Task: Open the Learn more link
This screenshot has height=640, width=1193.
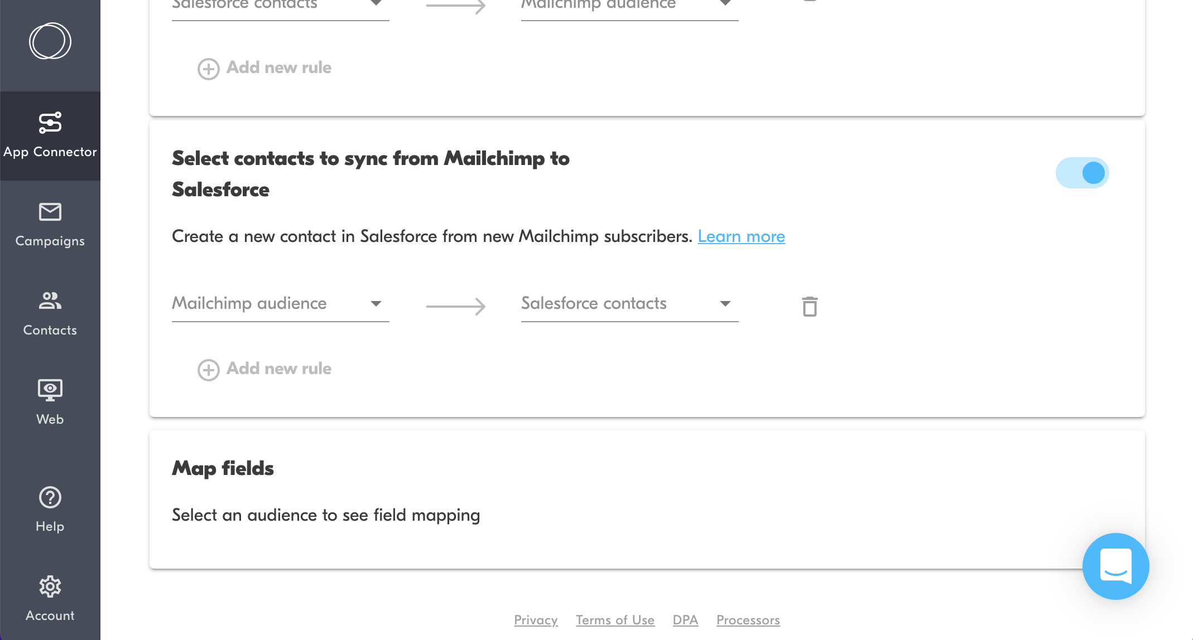Action: [741, 236]
